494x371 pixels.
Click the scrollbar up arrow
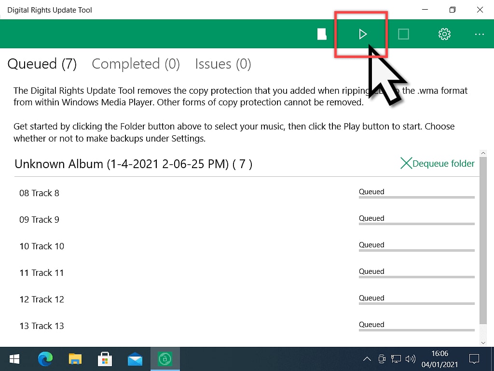click(x=483, y=152)
